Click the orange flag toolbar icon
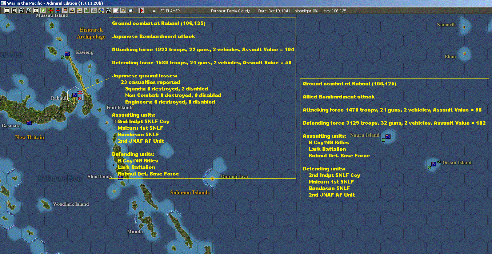 tap(65, 11)
